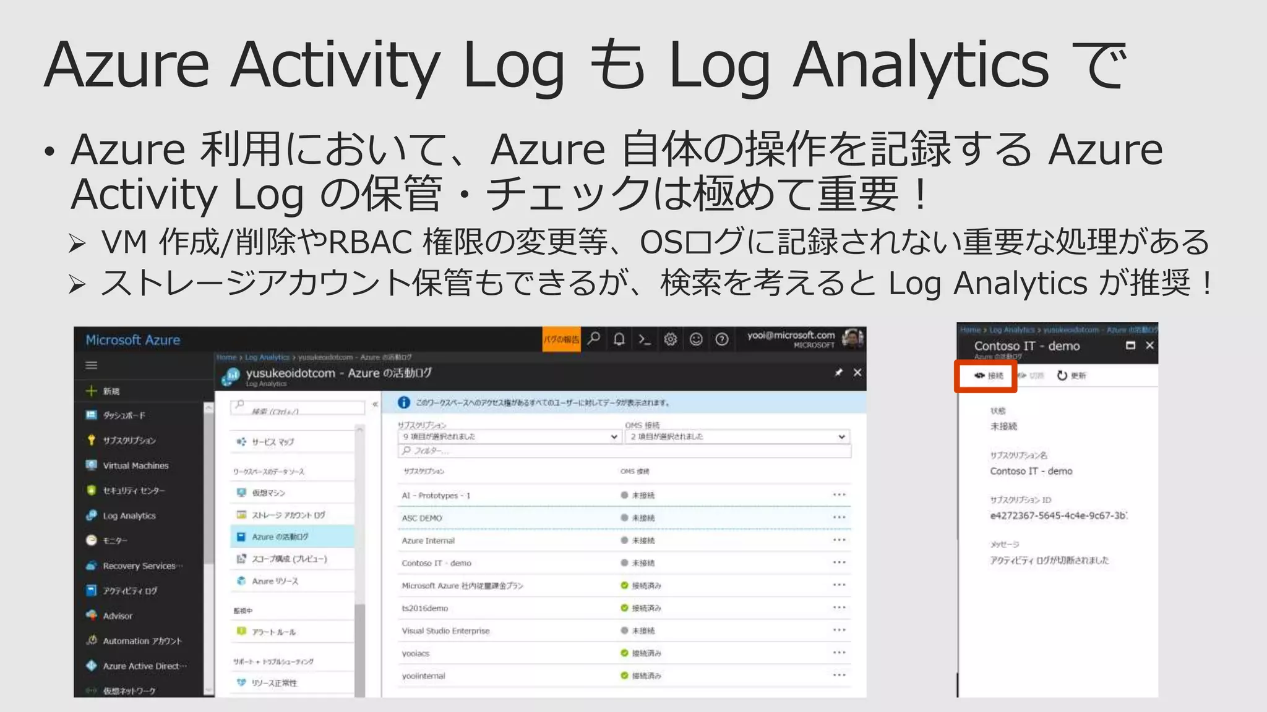The height and width of the screenshot is (712, 1267).
Task: Select Azure の活動ログ in workspace menu
Action: [x=280, y=536]
